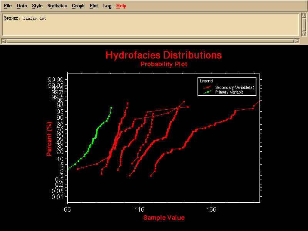
Task: Click the y-axis tick label 10
Action: 60,159
